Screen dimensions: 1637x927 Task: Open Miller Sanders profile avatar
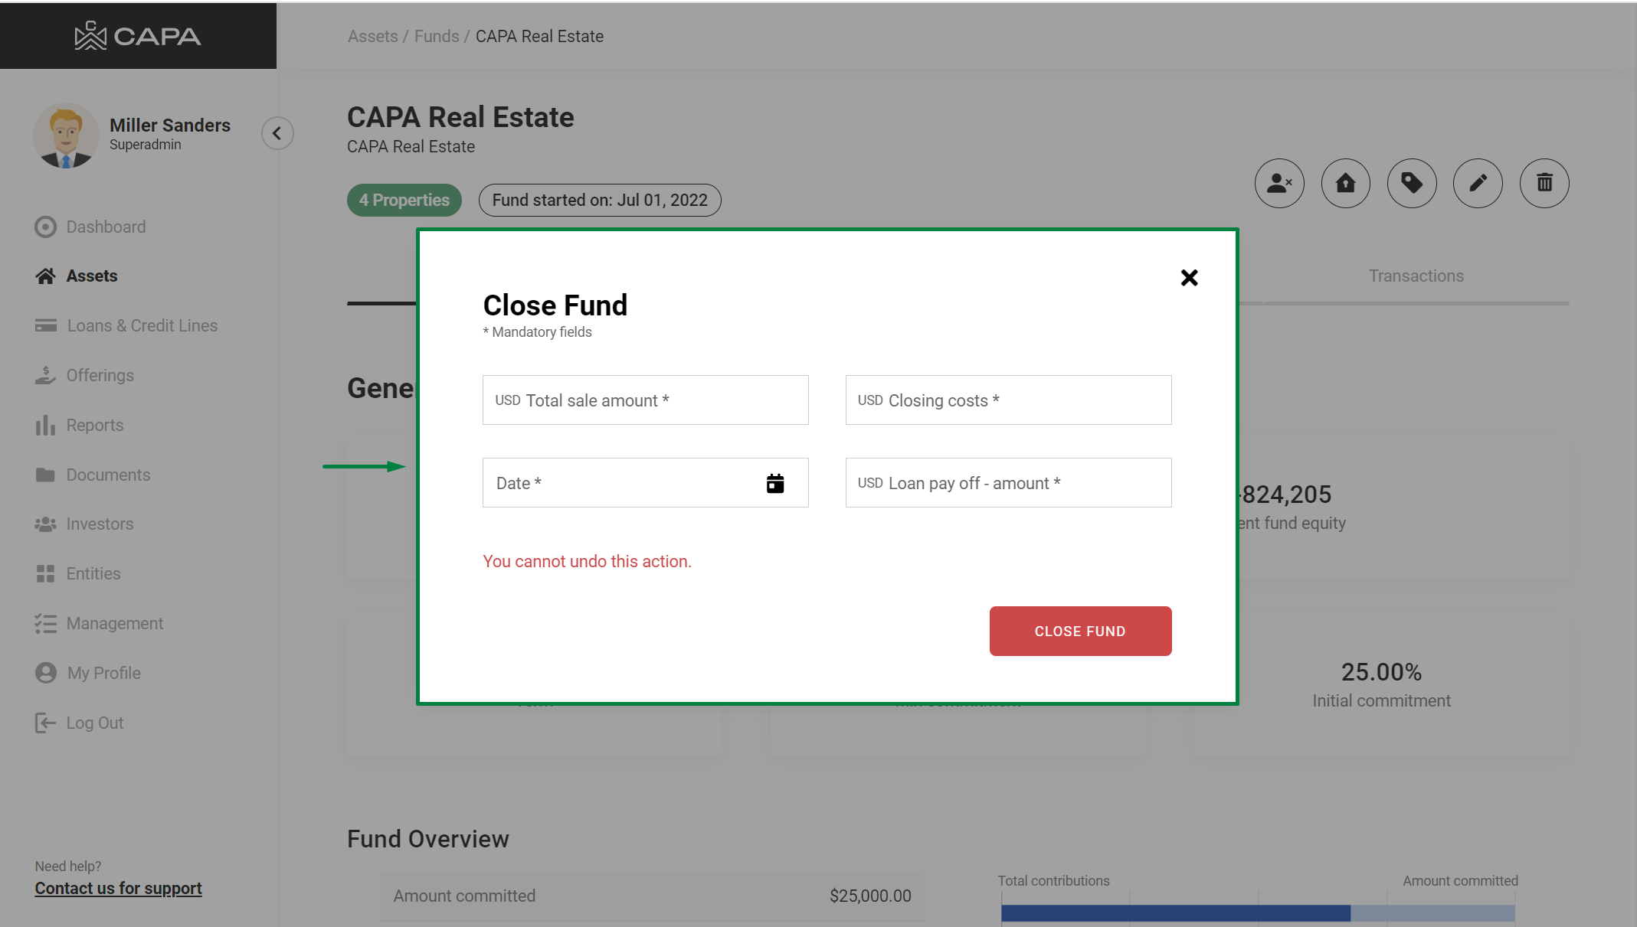[x=66, y=135]
